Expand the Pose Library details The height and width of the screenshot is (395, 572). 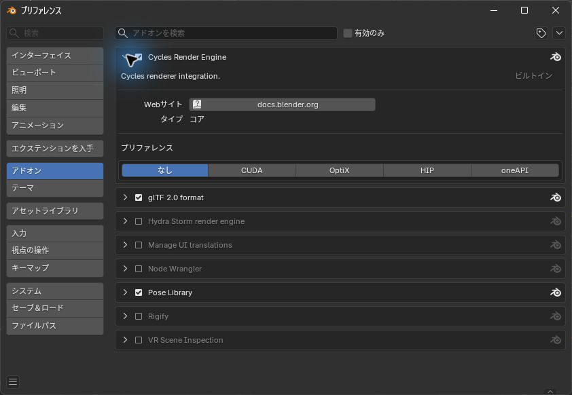tap(125, 293)
